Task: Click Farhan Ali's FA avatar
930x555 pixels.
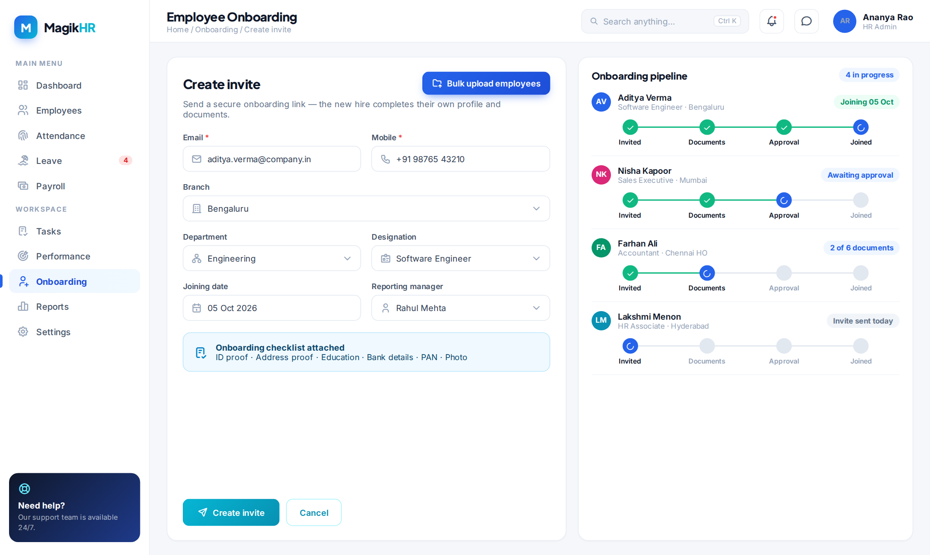Action: click(x=601, y=248)
